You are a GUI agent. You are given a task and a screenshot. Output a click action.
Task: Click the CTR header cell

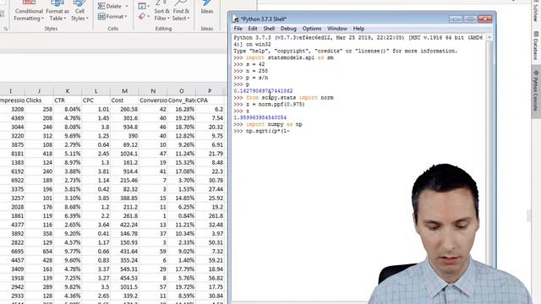coord(68,100)
